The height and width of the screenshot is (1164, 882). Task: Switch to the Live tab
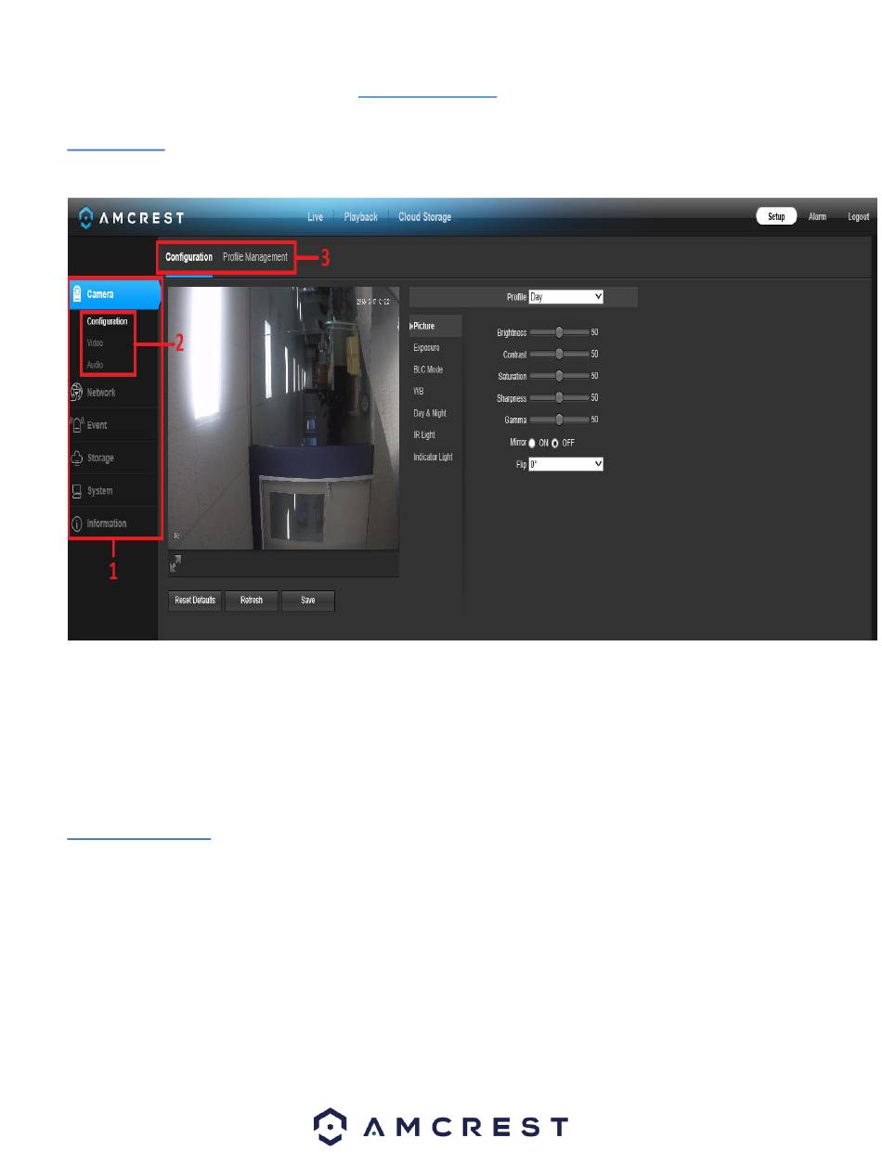(x=316, y=217)
